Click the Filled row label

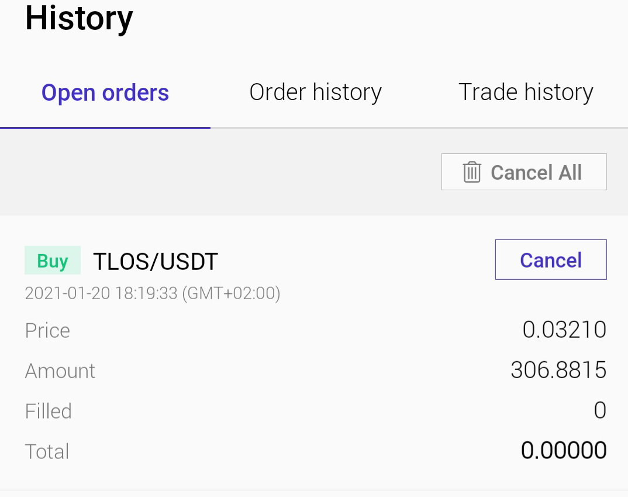[48, 411]
